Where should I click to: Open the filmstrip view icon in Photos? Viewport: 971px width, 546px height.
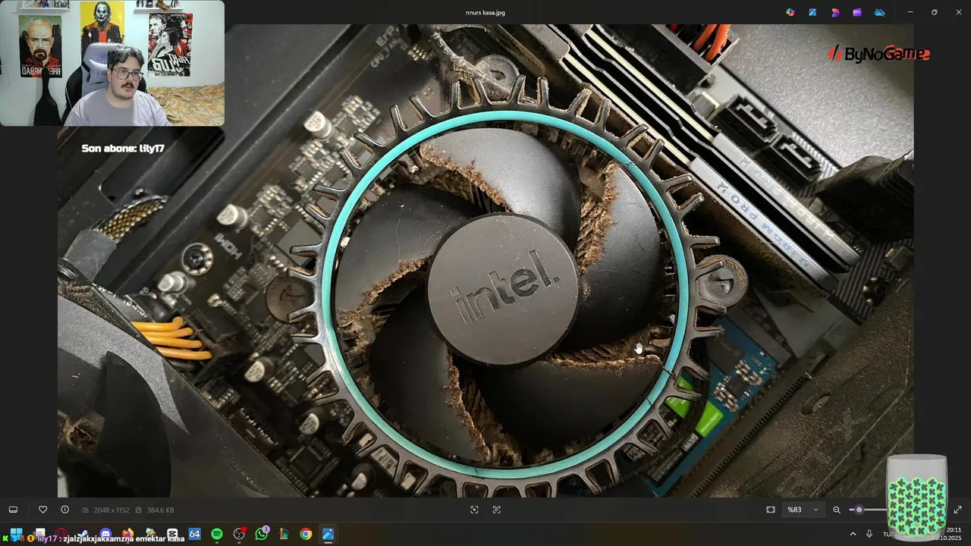click(13, 510)
